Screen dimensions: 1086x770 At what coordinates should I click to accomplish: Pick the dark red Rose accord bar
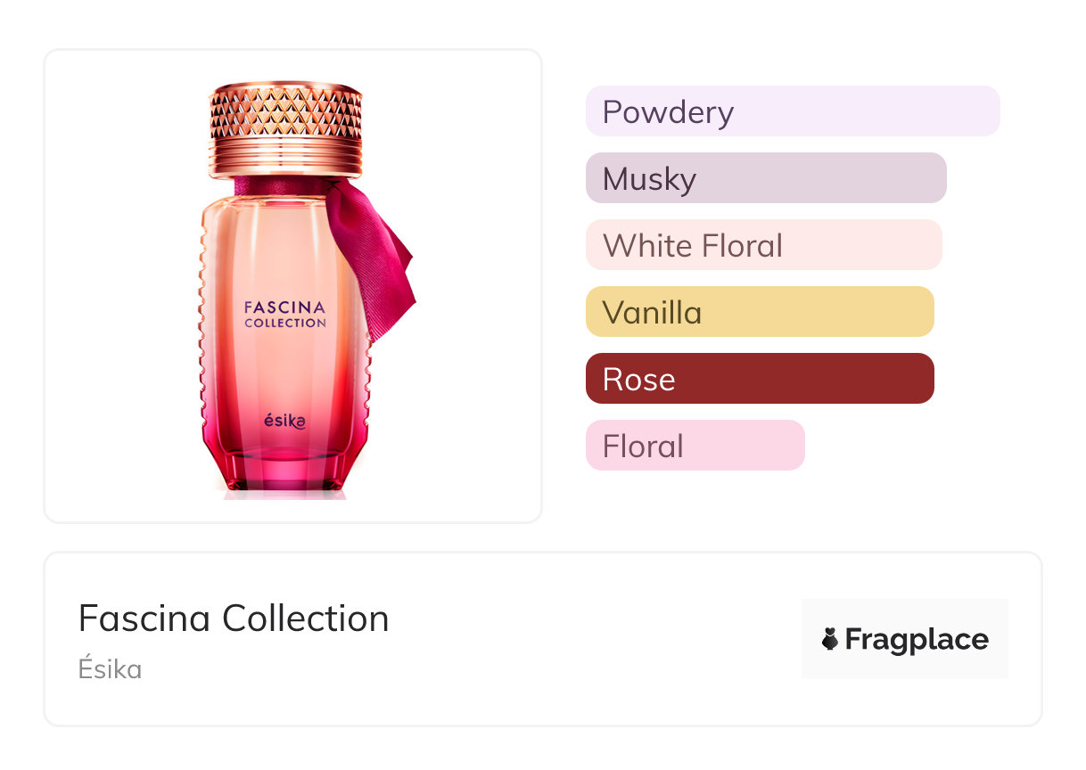[x=759, y=379]
